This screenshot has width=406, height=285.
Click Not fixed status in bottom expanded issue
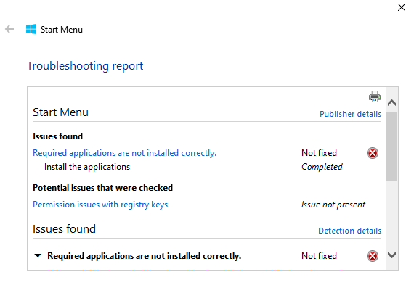coord(319,256)
